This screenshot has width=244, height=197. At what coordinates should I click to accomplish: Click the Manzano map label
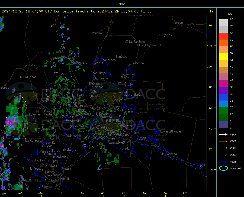25,180
